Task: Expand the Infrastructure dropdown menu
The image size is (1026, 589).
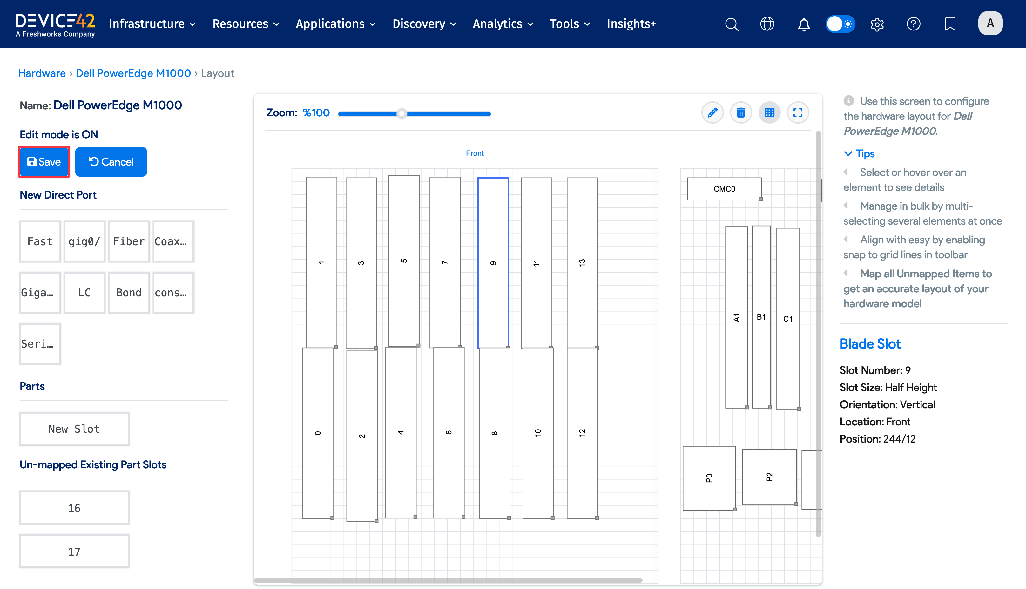Action: click(x=152, y=24)
